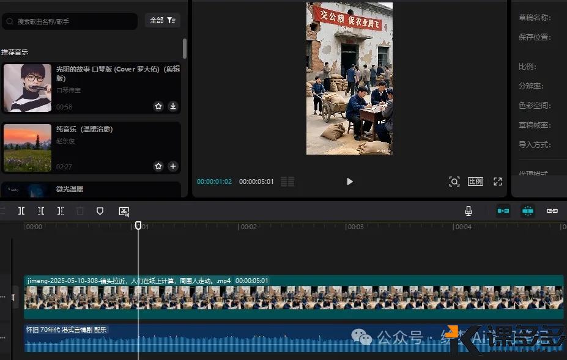Select the jimeng video clip on timeline
Viewport: 567px width, 360px height.
point(294,298)
